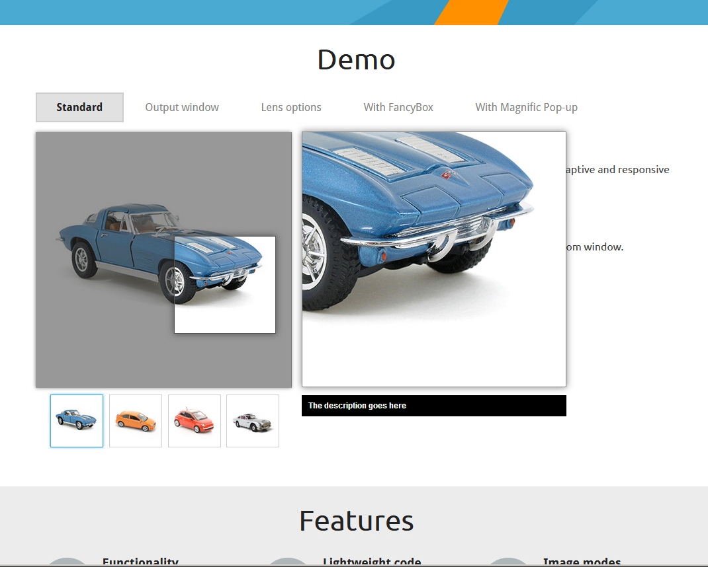Switch to the With FancyBox tab
Screen dimensions: 708x567
pyautogui.click(x=398, y=108)
